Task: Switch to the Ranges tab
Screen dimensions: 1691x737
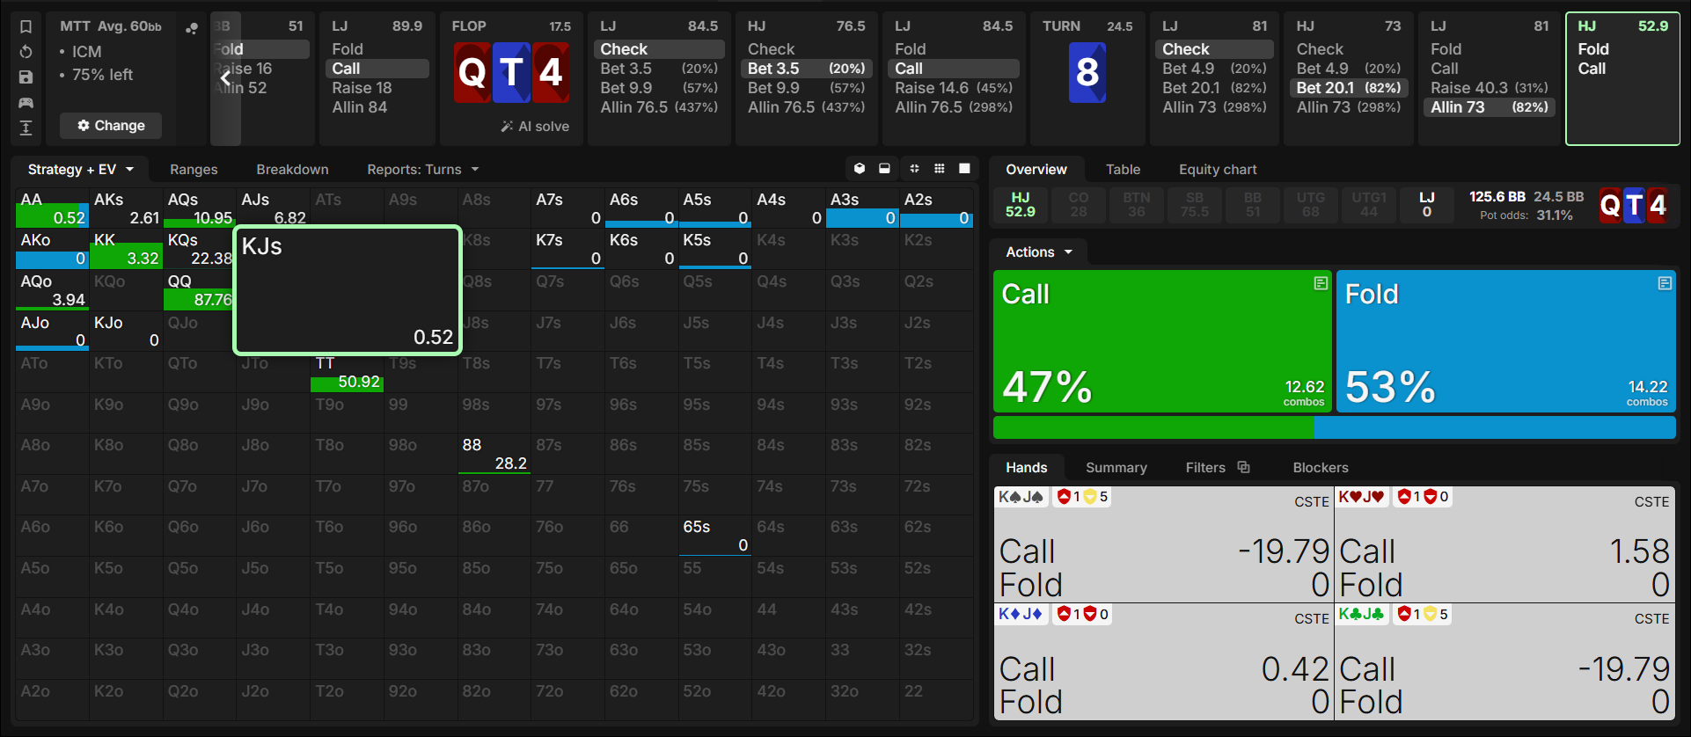Action: (194, 170)
